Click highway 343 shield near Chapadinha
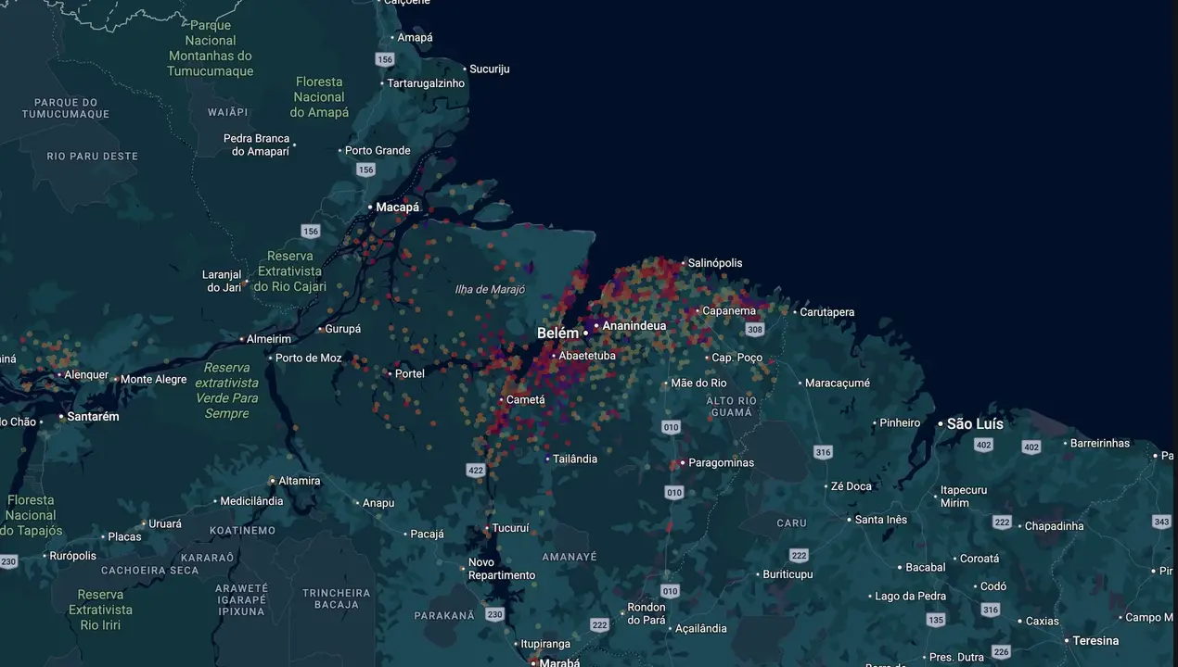 point(1161,522)
